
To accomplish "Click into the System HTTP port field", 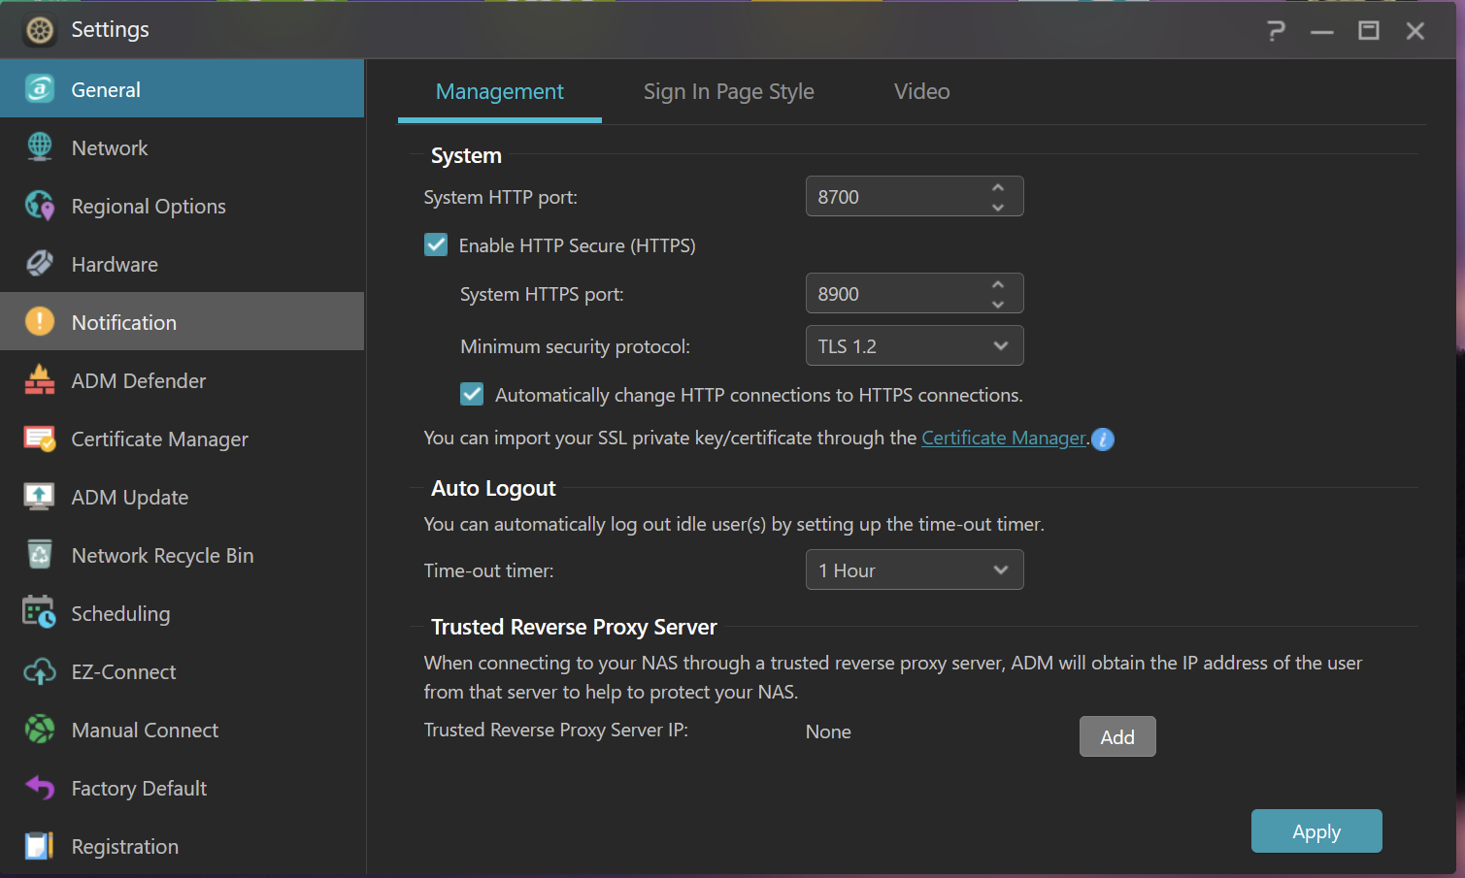I will (x=895, y=196).
